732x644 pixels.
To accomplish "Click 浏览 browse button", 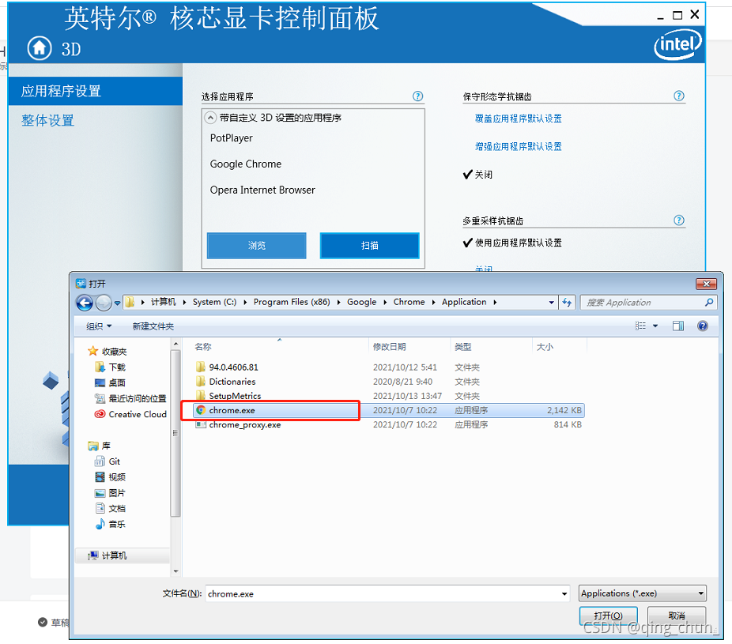I will click(257, 246).
